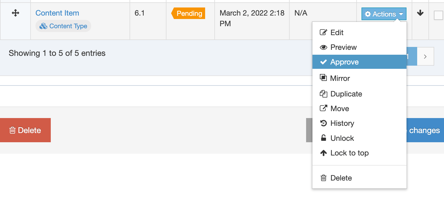Viewport: 444px width, 205px height.
Task: Click the gear icon on the Actions button
Action: click(368, 14)
